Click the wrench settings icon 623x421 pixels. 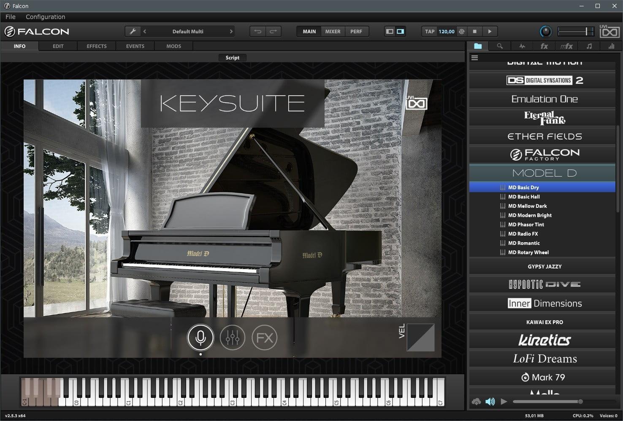[x=133, y=32]
